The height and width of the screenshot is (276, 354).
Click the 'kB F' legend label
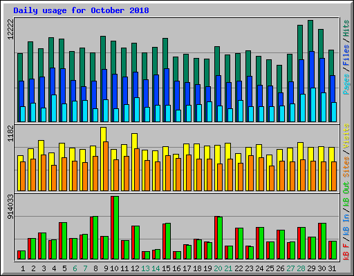click(x=346, y=252)
